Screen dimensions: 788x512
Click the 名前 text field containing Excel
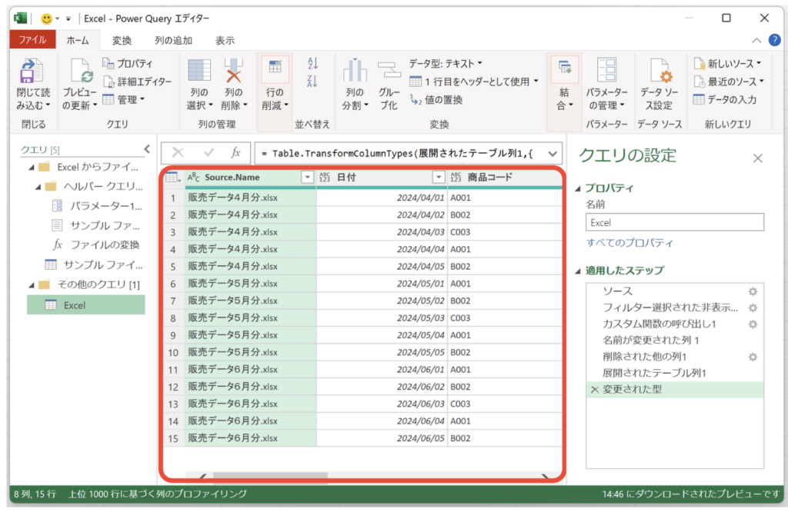point(674,222)
